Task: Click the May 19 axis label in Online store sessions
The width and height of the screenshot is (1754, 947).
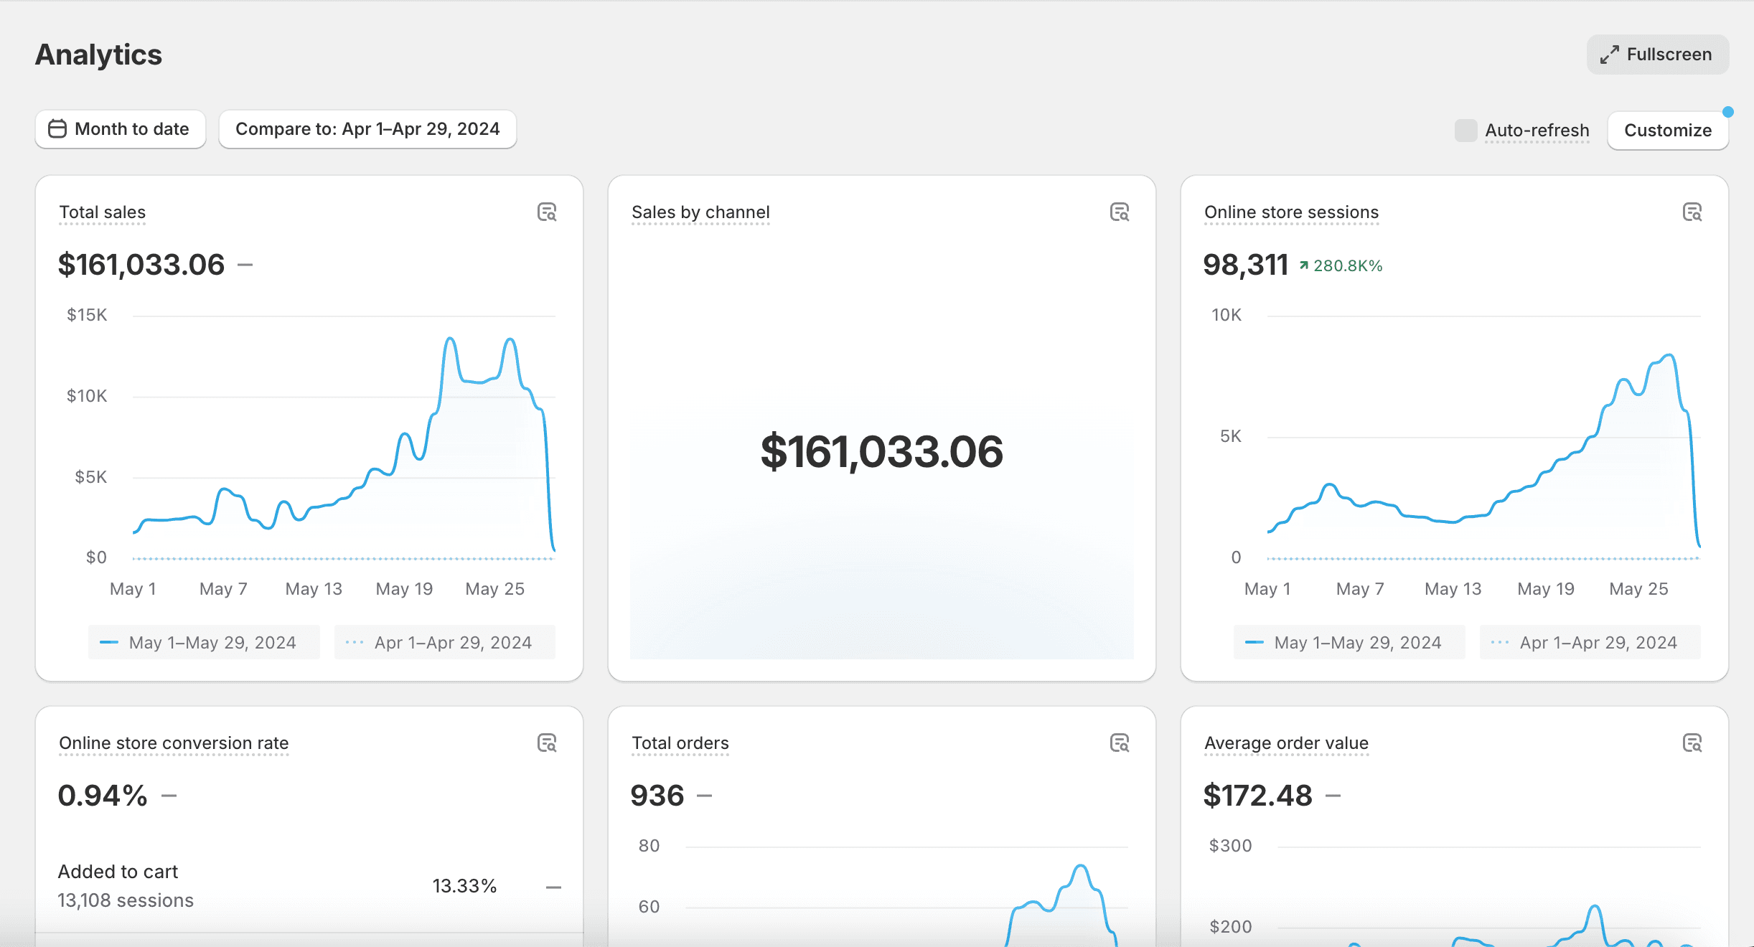Action: click(1546, 589)
